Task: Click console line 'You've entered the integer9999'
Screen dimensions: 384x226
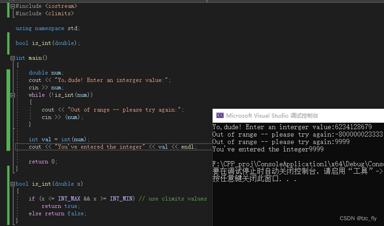Action: pyautogui.click(x=268, y=149)
